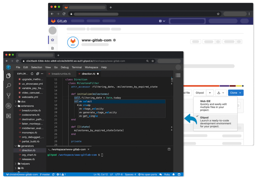Image resolution: width=257 pixels, height=179 pixels.
Task: Refresh the Explorer file tree
Action: (x=32, y=74)
